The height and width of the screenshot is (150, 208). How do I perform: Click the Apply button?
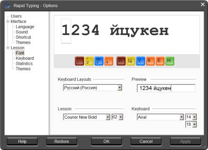[186, 141]
